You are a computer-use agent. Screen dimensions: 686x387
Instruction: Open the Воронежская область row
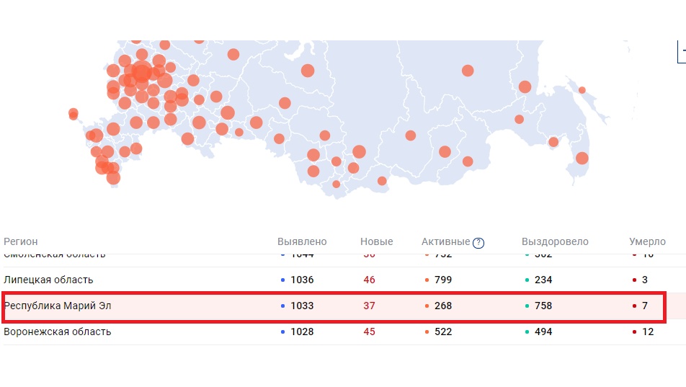click(x=58, y=332)
